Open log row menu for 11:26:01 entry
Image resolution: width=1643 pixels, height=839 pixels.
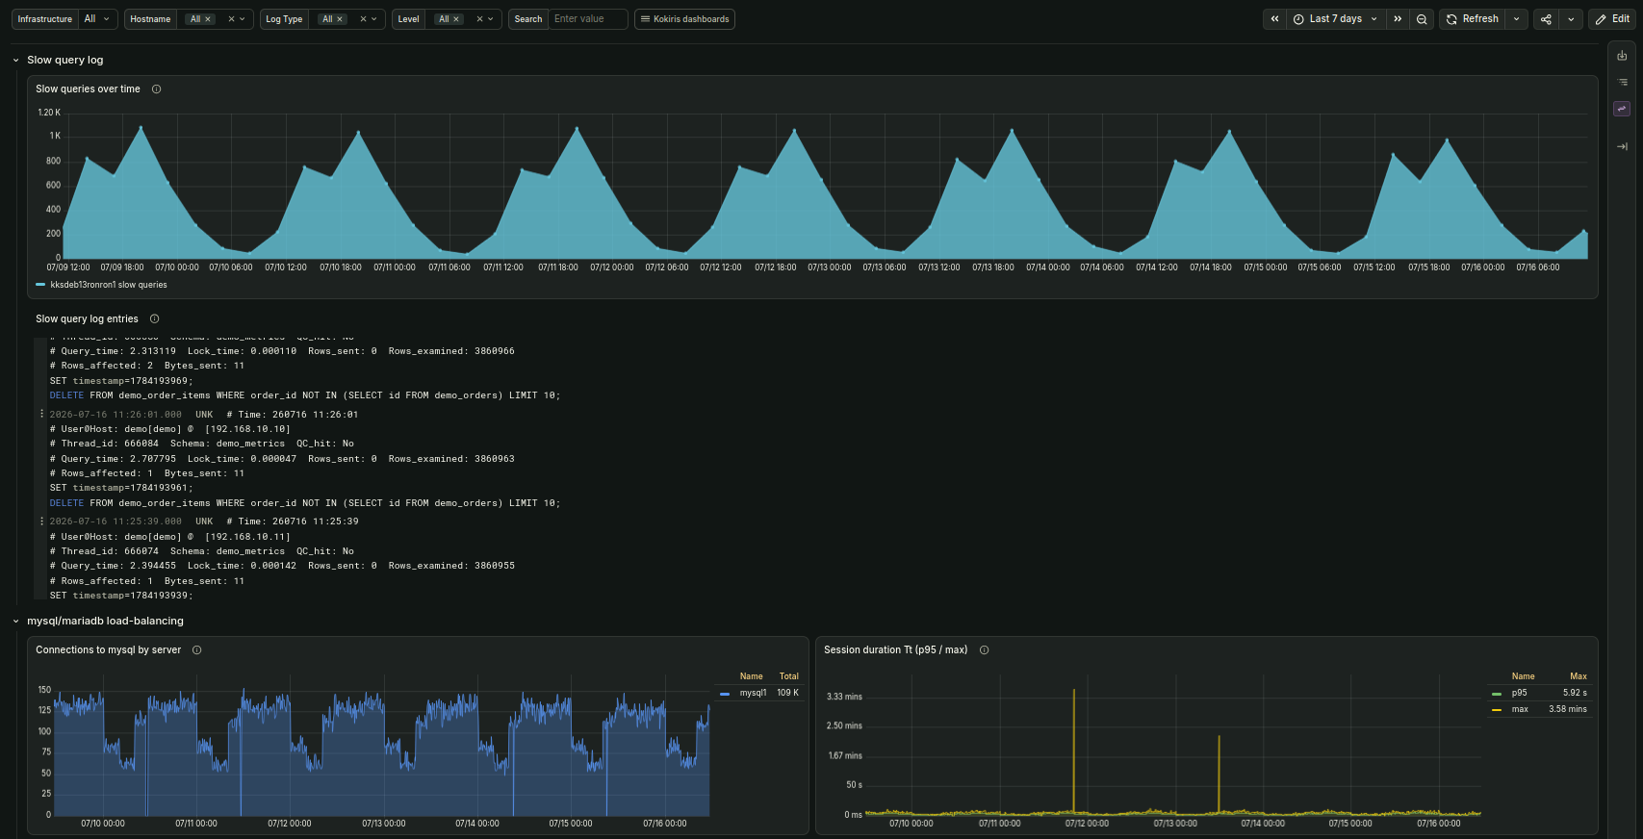(41, 414)
